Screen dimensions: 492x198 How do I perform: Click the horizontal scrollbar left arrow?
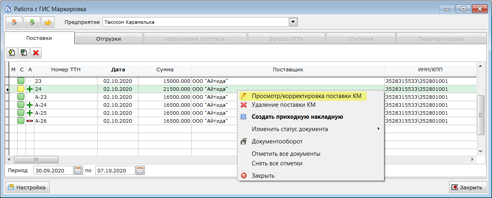tap(10, 159)
